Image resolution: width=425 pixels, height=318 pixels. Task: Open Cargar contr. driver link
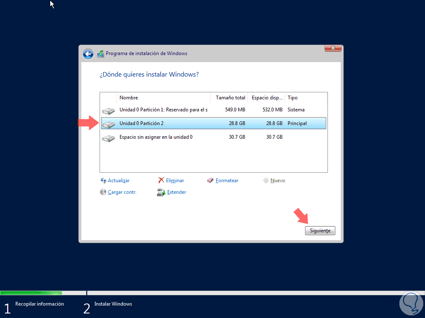[x=122, y=192]
